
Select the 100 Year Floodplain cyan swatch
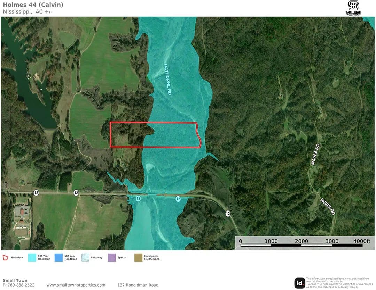click(32, 257)
